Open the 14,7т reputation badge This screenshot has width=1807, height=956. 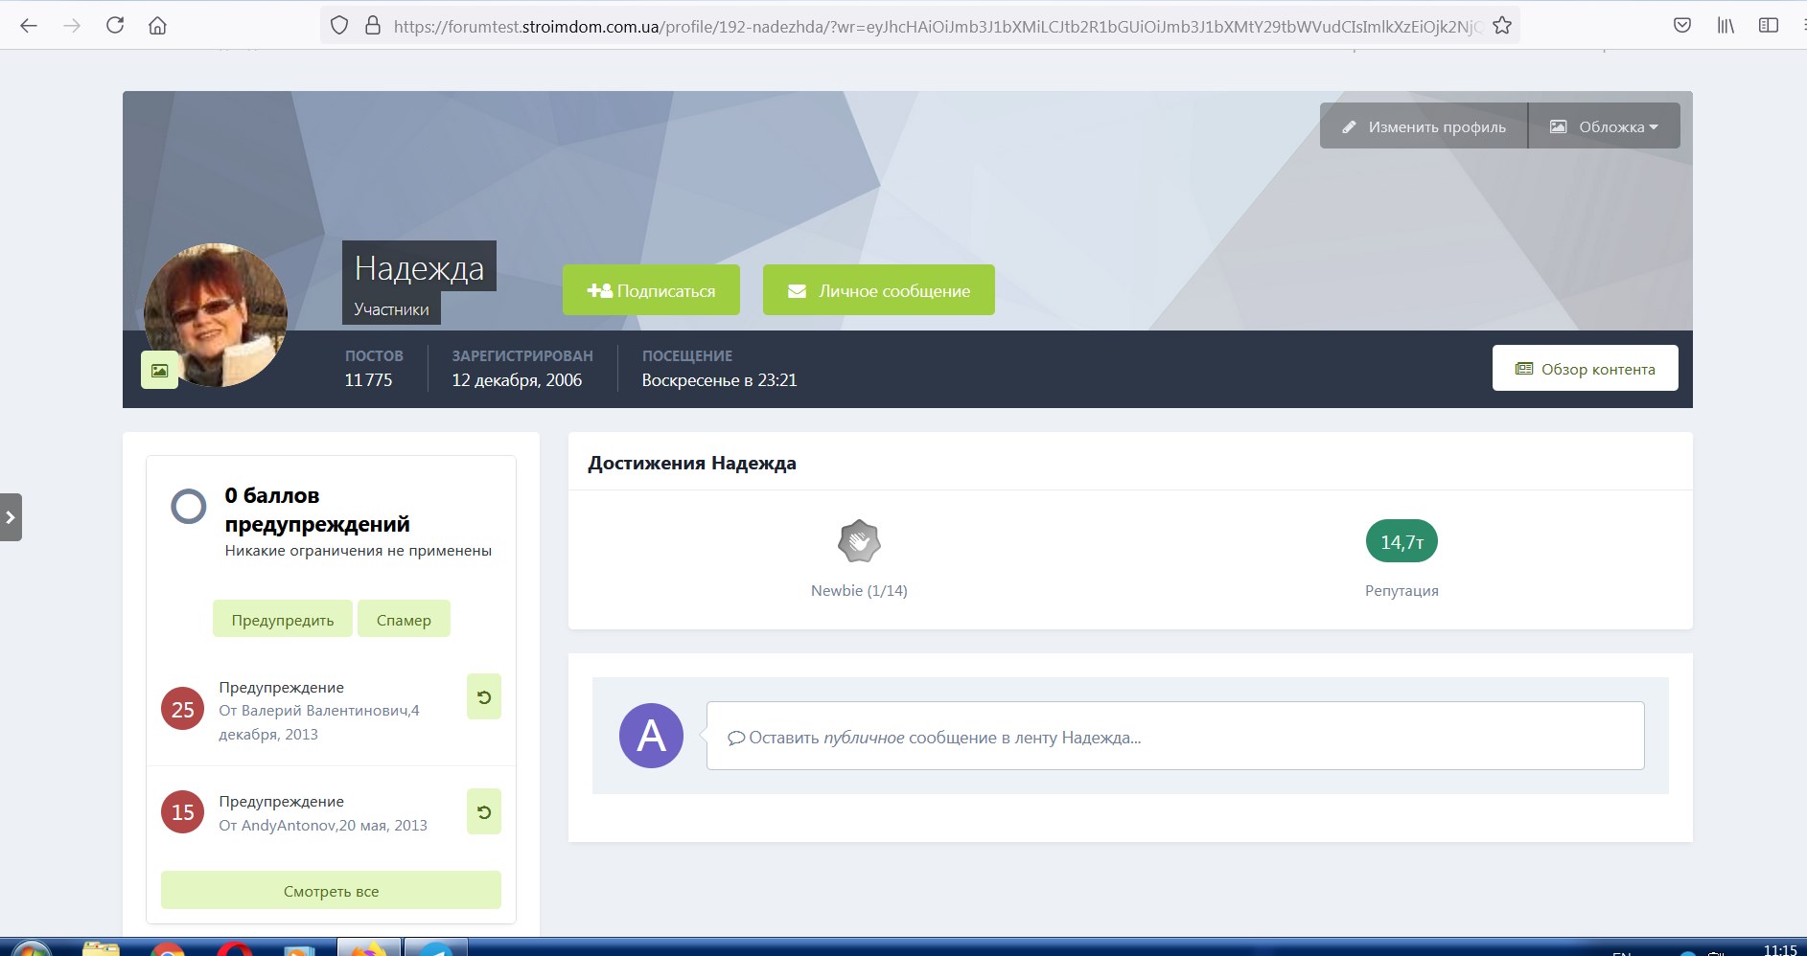(1402, 542)
